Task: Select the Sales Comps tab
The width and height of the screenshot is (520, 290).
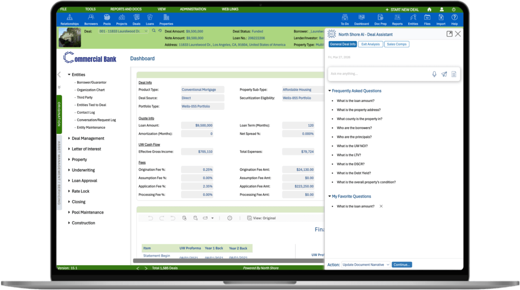Action: coord(396,45)
